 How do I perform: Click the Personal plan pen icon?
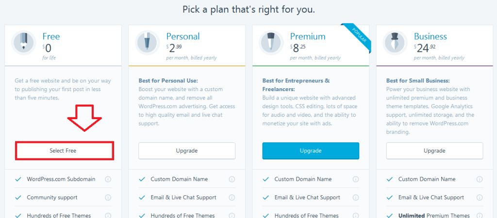coord(148,43)
